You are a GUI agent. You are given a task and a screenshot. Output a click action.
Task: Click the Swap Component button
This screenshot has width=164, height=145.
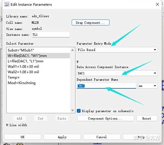91,22
